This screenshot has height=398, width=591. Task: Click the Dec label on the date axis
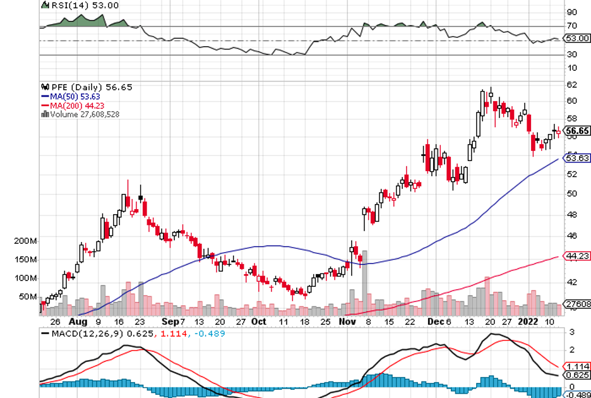coord(431,321)
